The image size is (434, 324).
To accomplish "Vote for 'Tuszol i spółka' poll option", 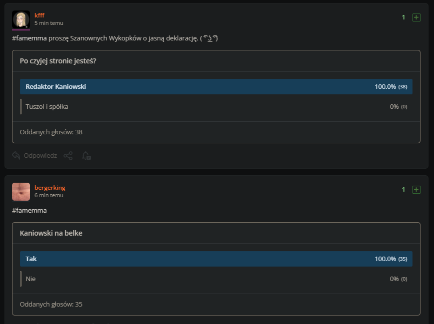I will (216, 106).
